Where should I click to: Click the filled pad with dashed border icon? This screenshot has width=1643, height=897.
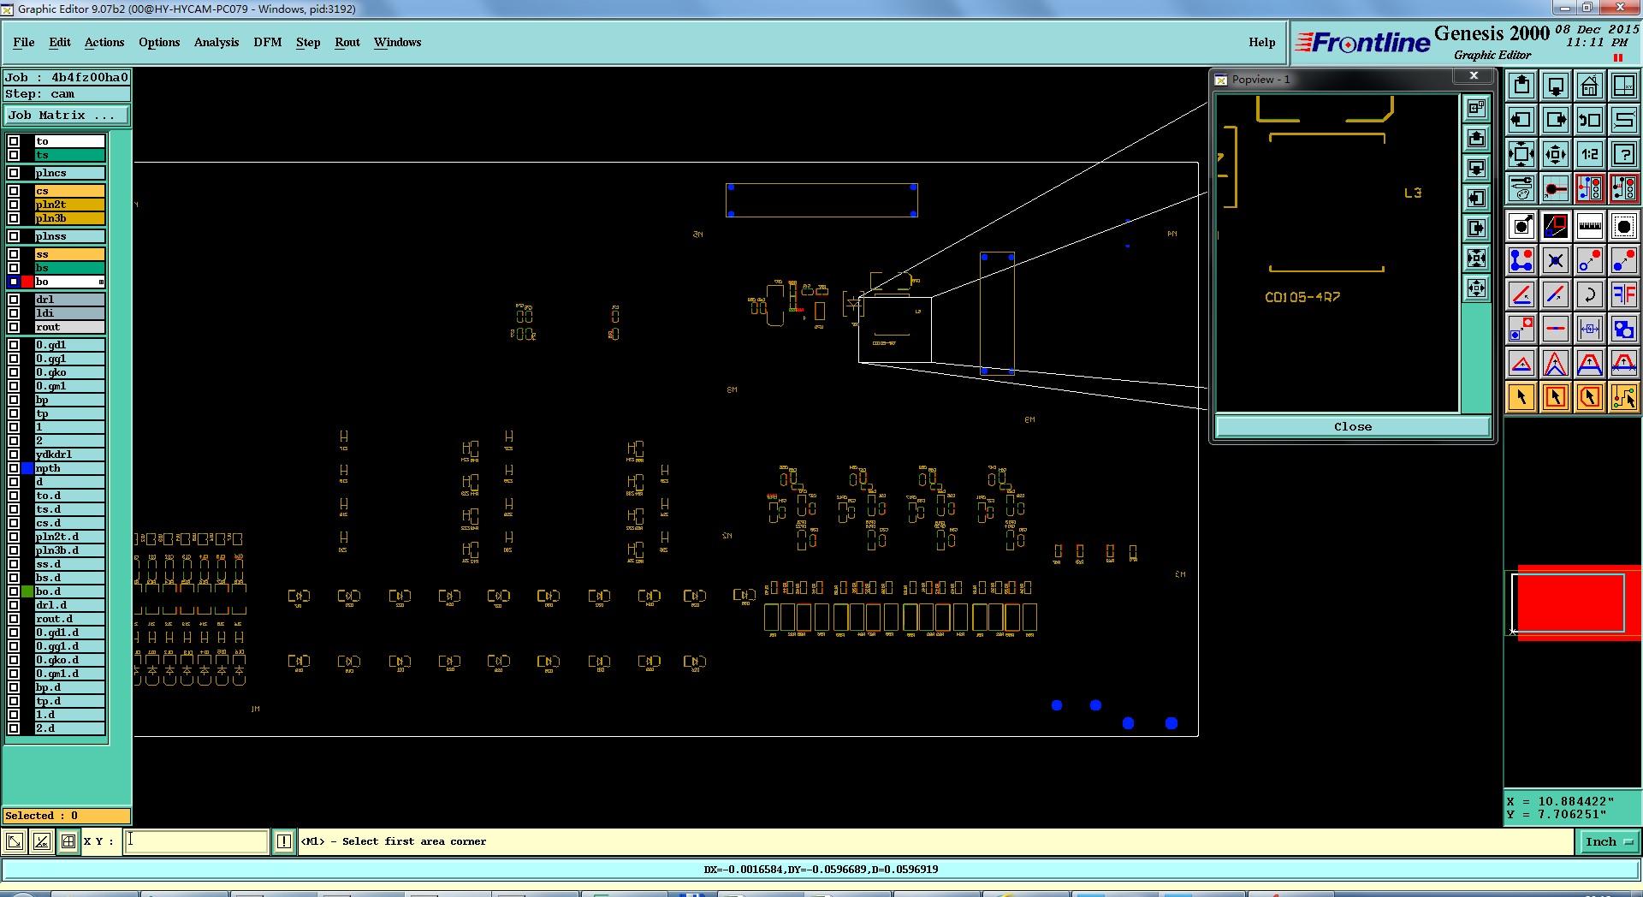(1623, 227)
